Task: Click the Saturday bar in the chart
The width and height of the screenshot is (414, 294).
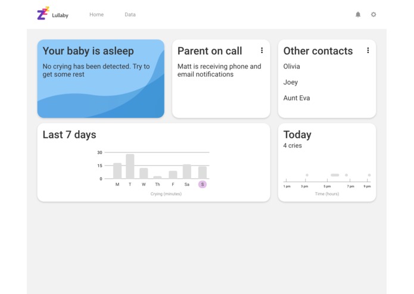Action: tap(187, 171)
